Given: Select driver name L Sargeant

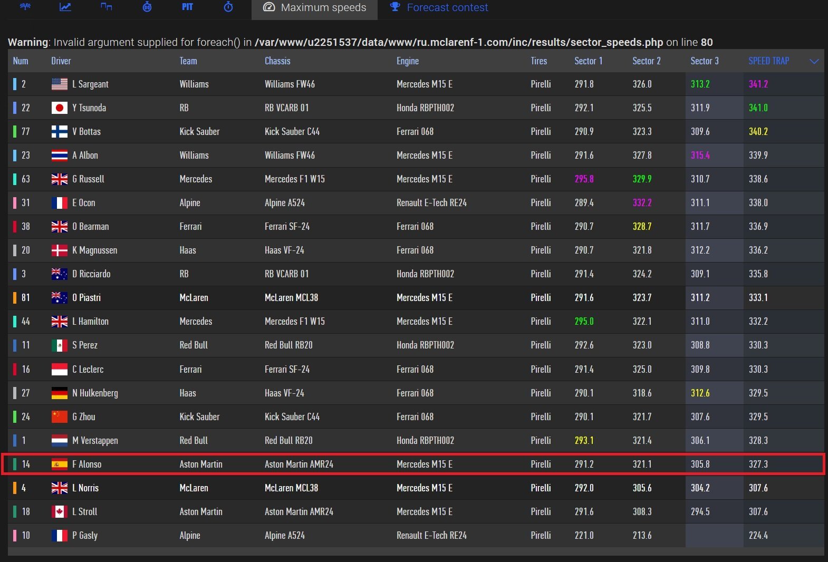Looking at the screenshot, I should [x=90, y=84].
